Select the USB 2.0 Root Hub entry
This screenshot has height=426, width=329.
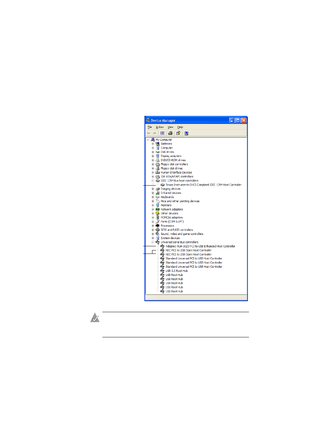pos(177,271)
